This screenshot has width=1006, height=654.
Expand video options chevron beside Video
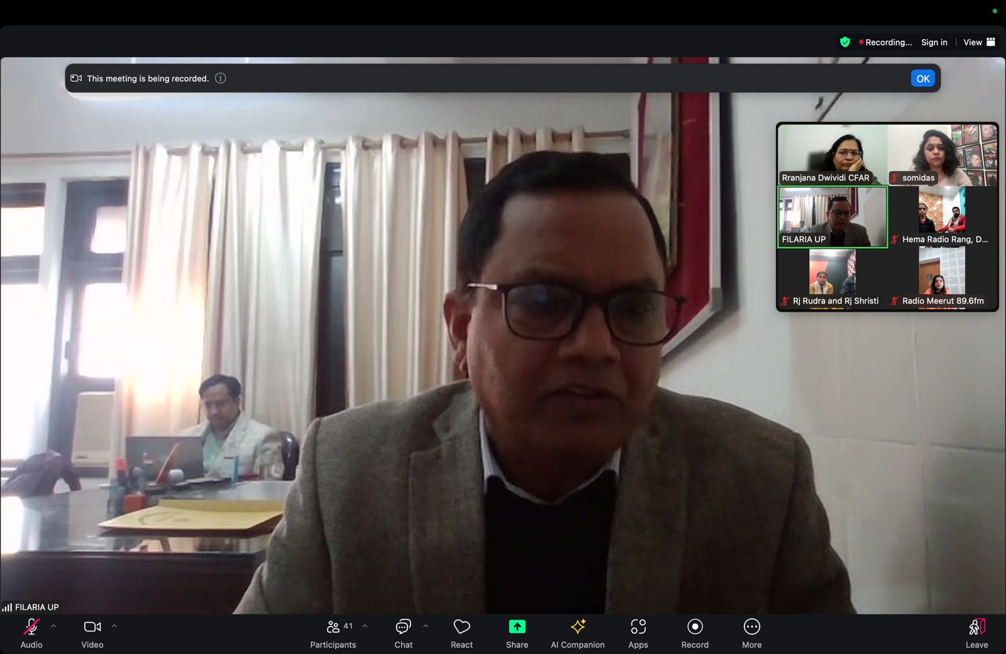[114, 626]
